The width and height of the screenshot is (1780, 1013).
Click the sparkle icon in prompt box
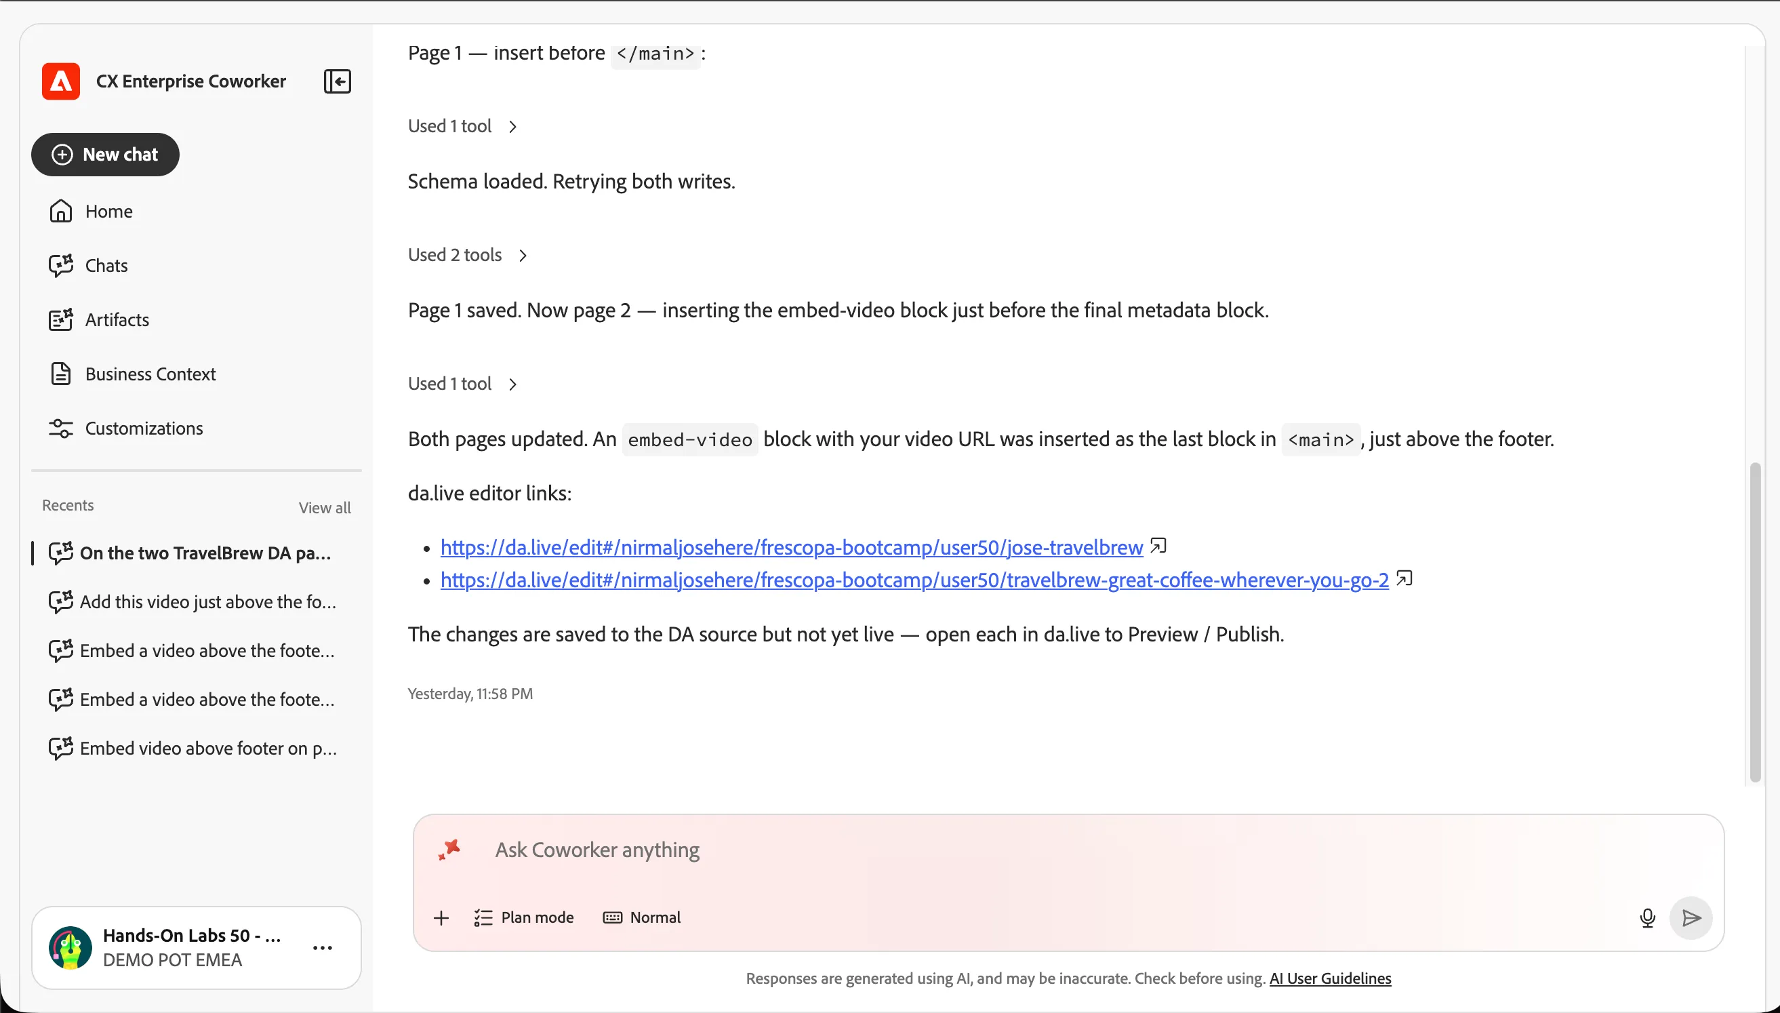[x=449, y=850]
